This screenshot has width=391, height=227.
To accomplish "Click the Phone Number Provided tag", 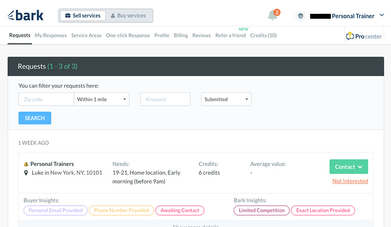I will pos(121,210).
